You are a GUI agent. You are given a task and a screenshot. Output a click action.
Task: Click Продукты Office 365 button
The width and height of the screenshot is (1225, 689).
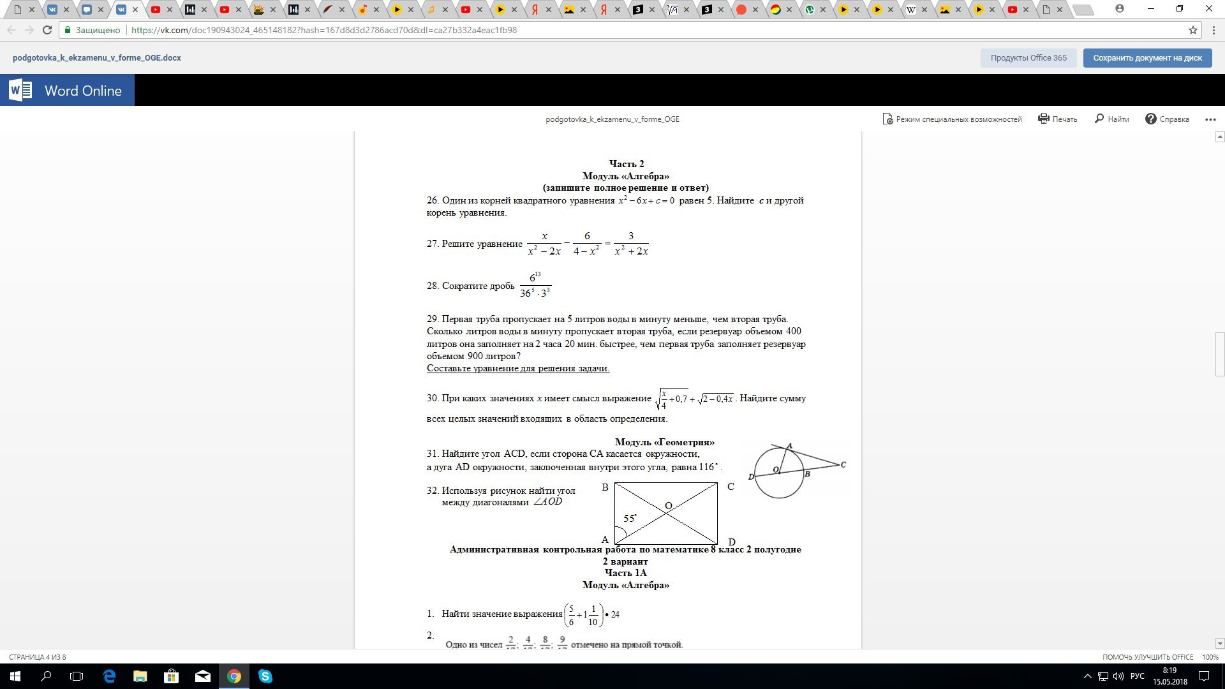pyautogui.click(x=1028, y=58)
